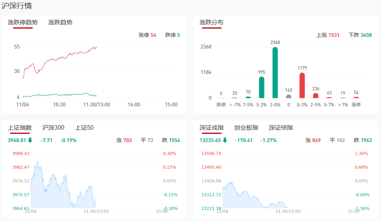Select the 深证成指 tab
Viewport: 381px width, 221px height.
tap(211, 128)
